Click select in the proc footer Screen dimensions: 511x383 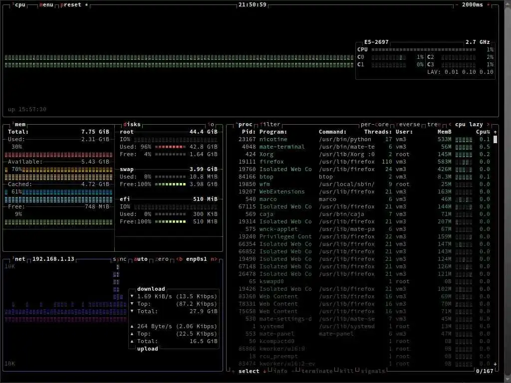coord(249,371)
